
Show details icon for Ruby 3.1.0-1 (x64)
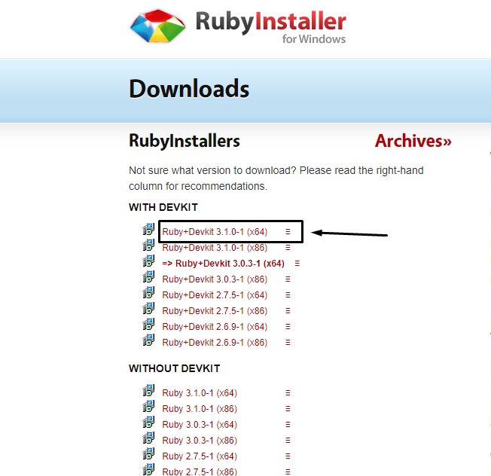tap(288, 393)
